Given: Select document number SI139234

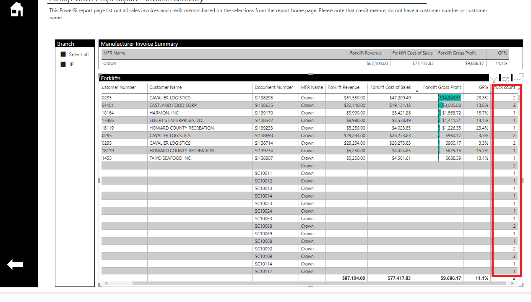Looking at the screenshot, I should point(263,151).
